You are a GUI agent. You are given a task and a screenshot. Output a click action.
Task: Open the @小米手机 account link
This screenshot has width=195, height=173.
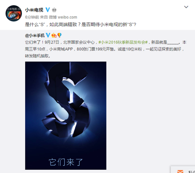click(x=35, y=35)
